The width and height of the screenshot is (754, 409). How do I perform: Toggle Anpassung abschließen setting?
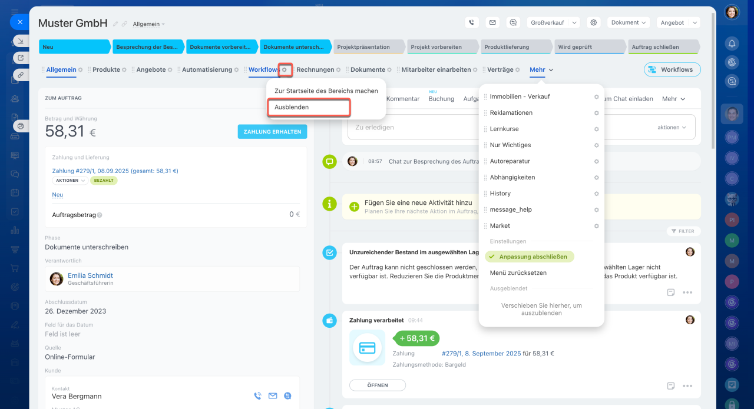point(529,257)
